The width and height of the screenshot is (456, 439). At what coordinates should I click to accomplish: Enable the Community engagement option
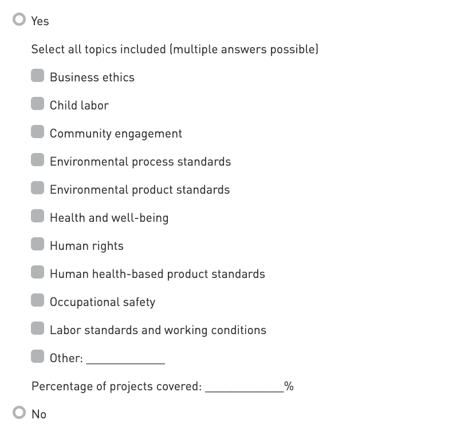point(37,132)
